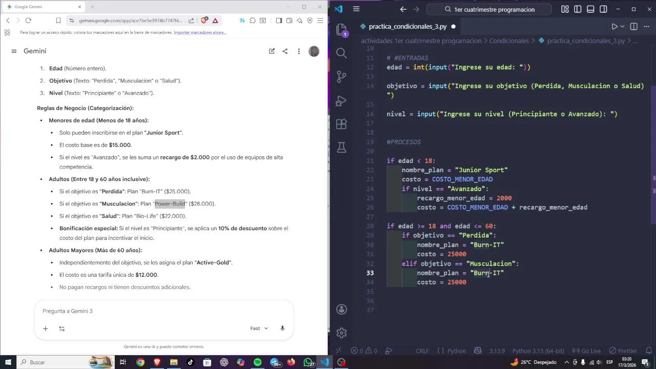Screen dimensions: 656x369
Task: Open the Gemini main menu
Action: 14,51
